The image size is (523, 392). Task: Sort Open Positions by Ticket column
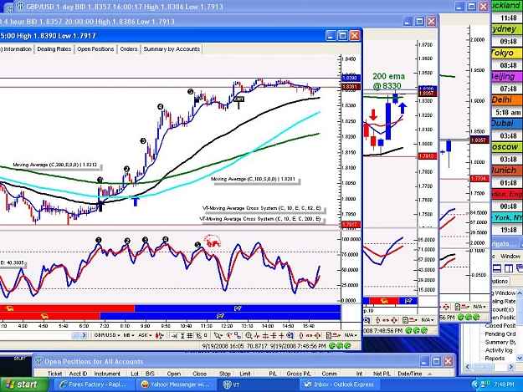tap(54, 374)
